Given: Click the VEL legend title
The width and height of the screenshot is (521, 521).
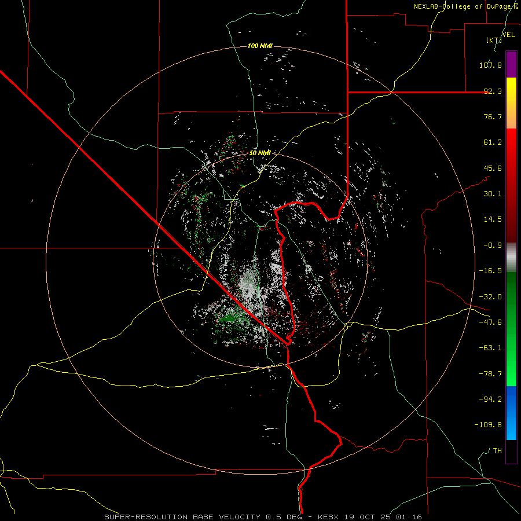Looking at the screenshot, I should coord(509,35).
